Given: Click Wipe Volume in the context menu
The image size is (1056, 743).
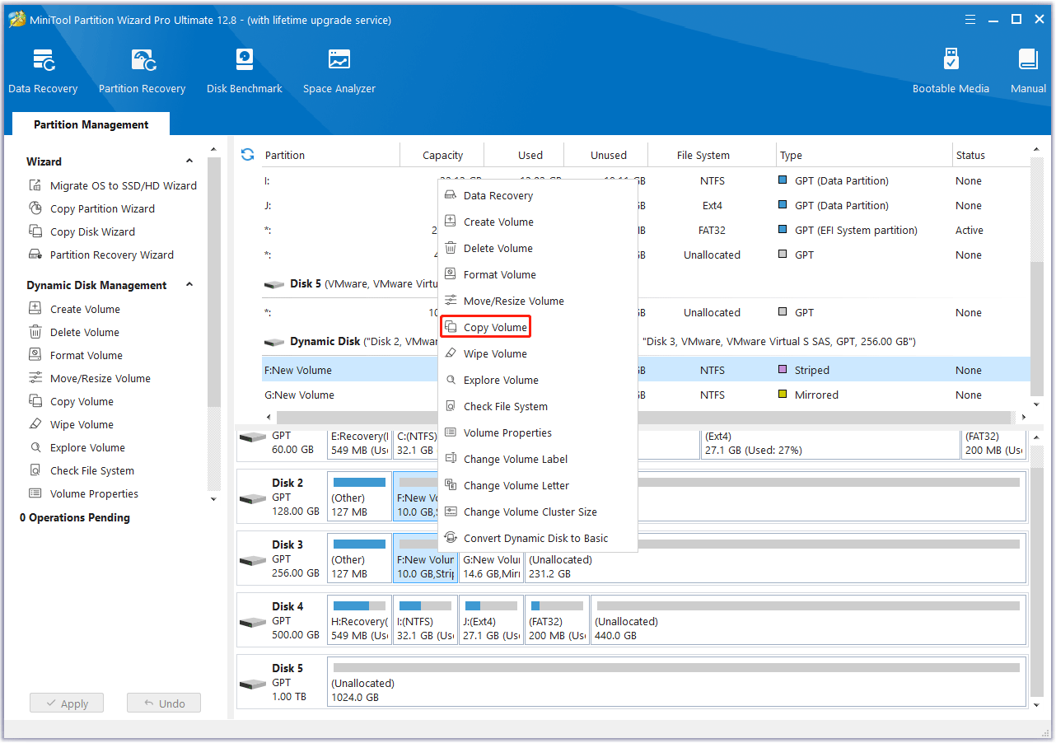Looking at the screenshot, I should tap(538, 353).
